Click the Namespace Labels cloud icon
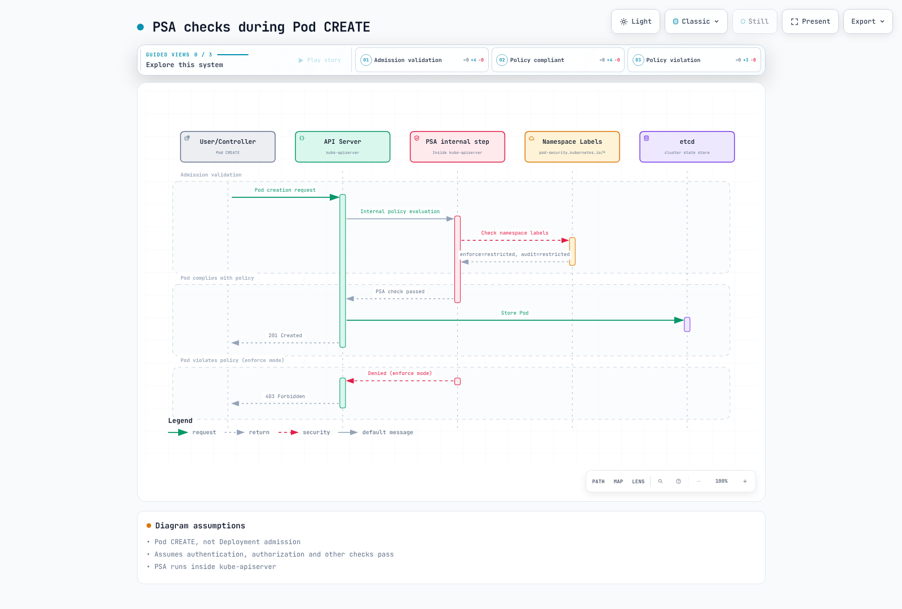This screenshot has width=902, height=609. click(x=532, y=138)
